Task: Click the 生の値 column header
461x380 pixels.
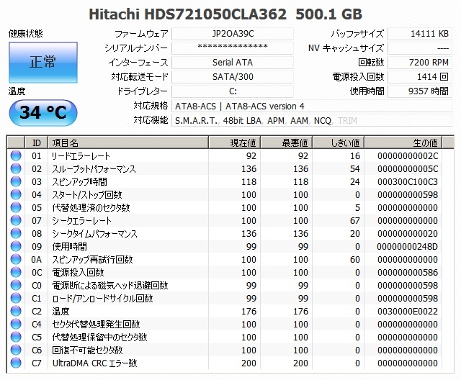Action: [403, 142]
